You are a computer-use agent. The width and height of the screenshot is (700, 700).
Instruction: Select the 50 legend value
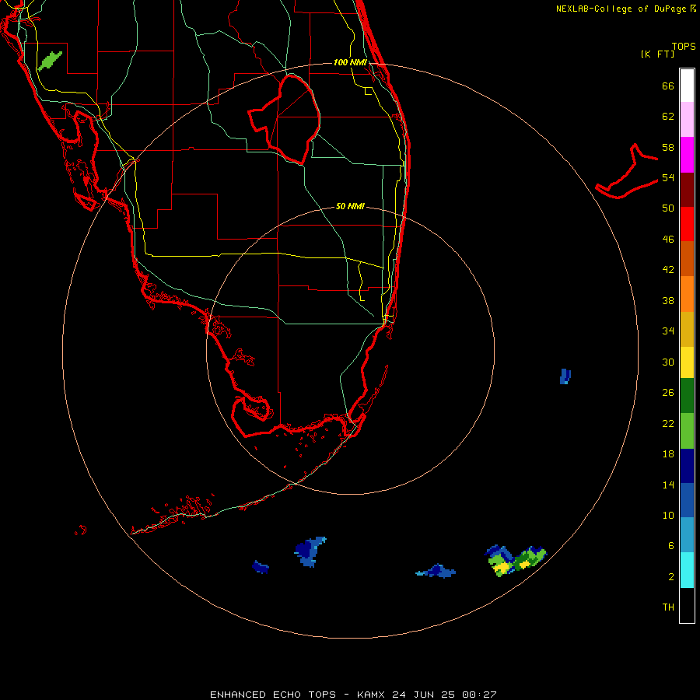coord(668,208)
